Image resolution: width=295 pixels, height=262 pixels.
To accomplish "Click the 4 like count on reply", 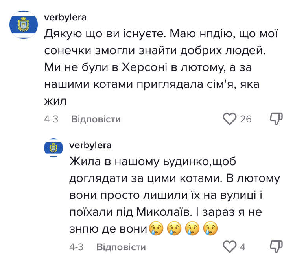I will pyautogui.click(x=243, y=247).
